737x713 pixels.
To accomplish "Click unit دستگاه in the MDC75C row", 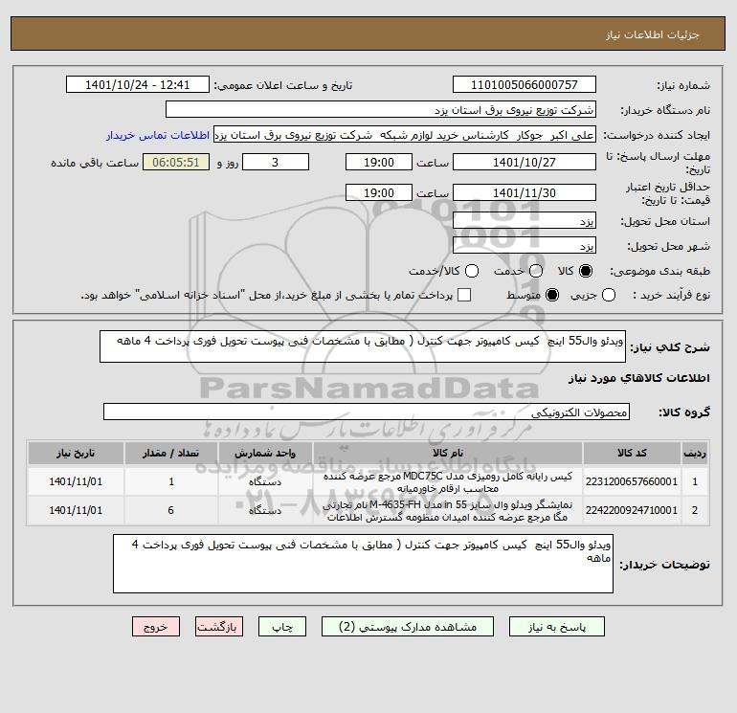I will coord(265,481).
